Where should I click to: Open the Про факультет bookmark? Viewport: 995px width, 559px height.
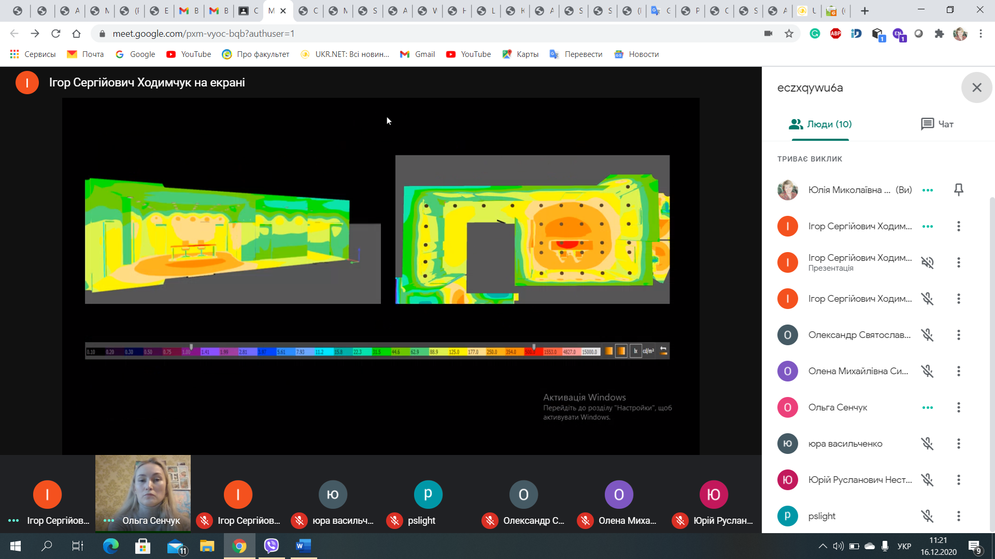[255, 54]
